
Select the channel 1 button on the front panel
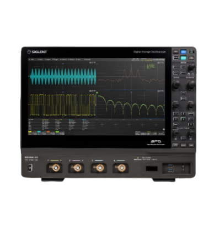(176, 114)
